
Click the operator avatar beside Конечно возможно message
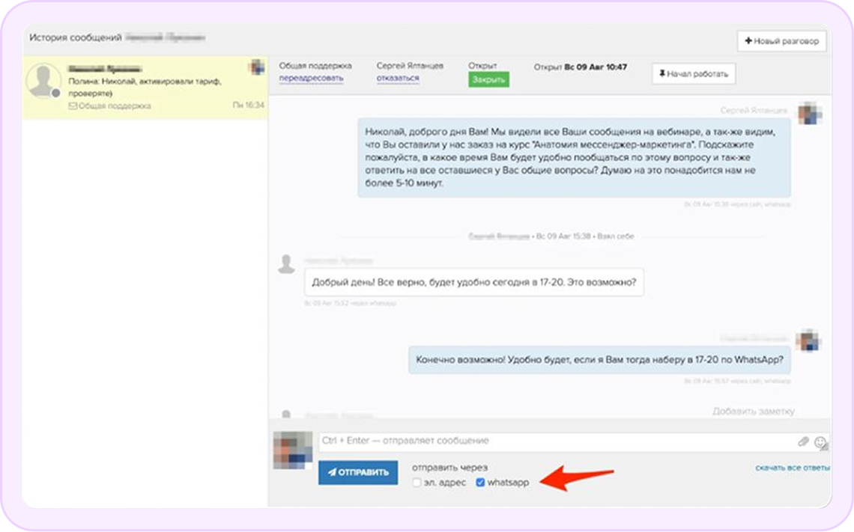tap(809, 340)
